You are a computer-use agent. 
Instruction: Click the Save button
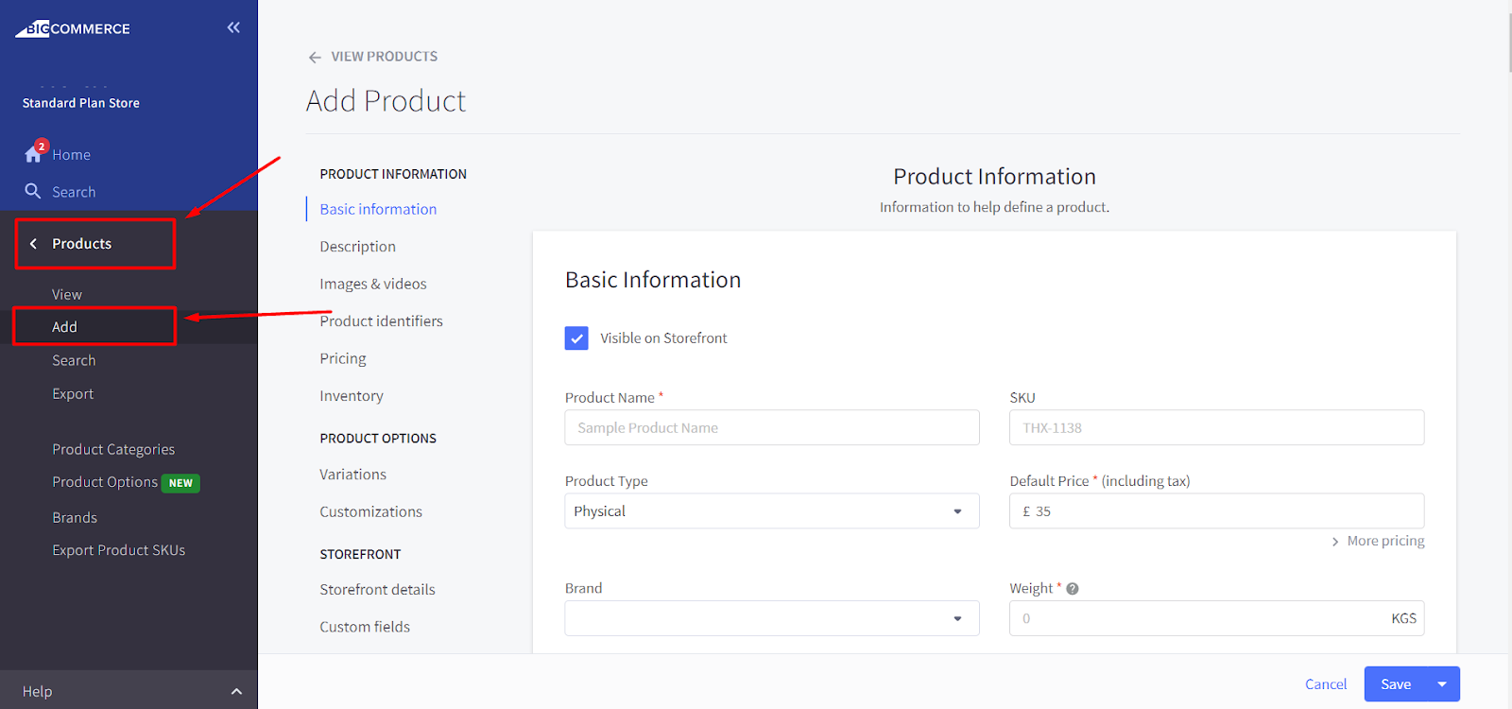[1396, 684]
